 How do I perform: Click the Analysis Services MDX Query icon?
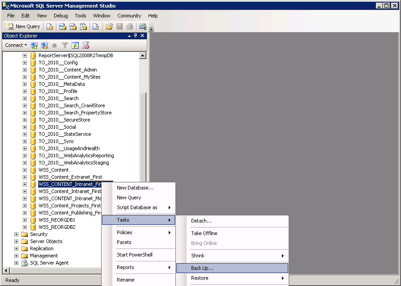point(63,26)
